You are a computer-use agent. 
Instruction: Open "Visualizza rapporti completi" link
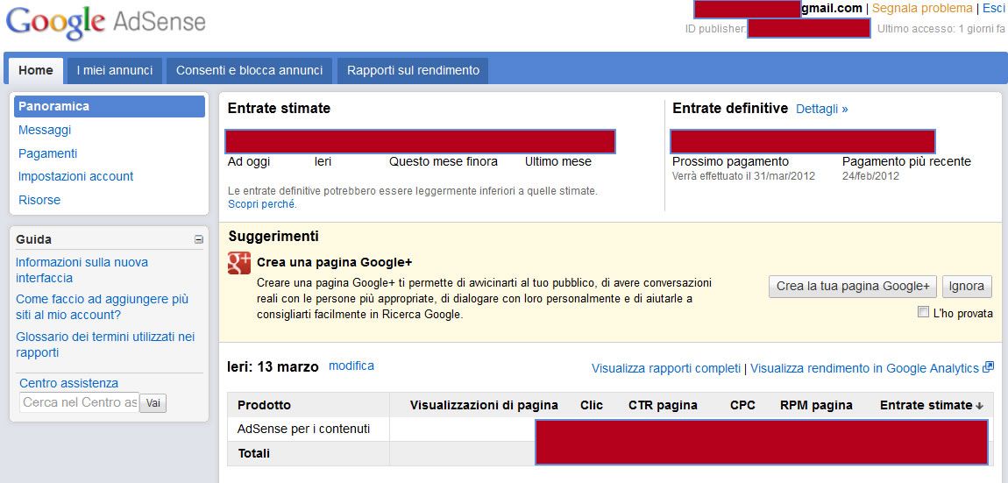(665, 368)
